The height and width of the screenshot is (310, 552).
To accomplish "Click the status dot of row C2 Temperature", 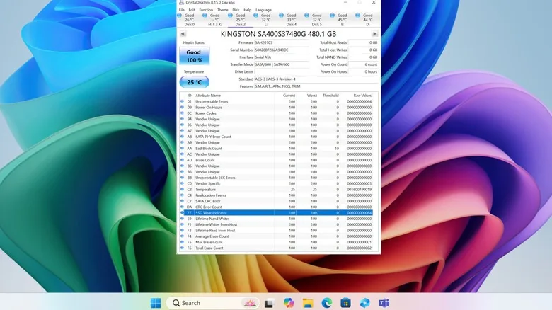I will coord(182,189).
